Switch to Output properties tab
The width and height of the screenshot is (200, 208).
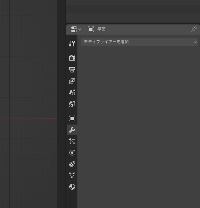click(x=72, y=70)
